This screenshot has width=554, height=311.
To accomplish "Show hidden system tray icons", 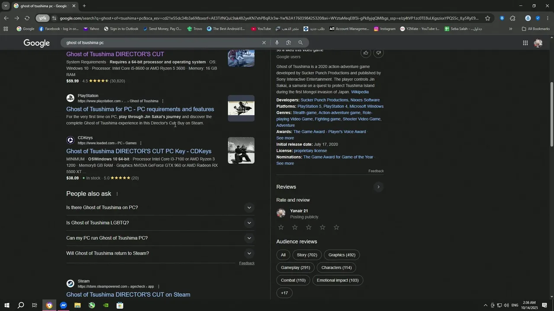I will tap(485, 305).
